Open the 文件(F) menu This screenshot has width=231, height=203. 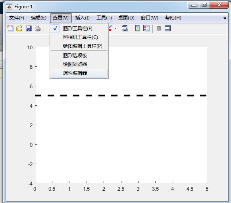point(17,18)
